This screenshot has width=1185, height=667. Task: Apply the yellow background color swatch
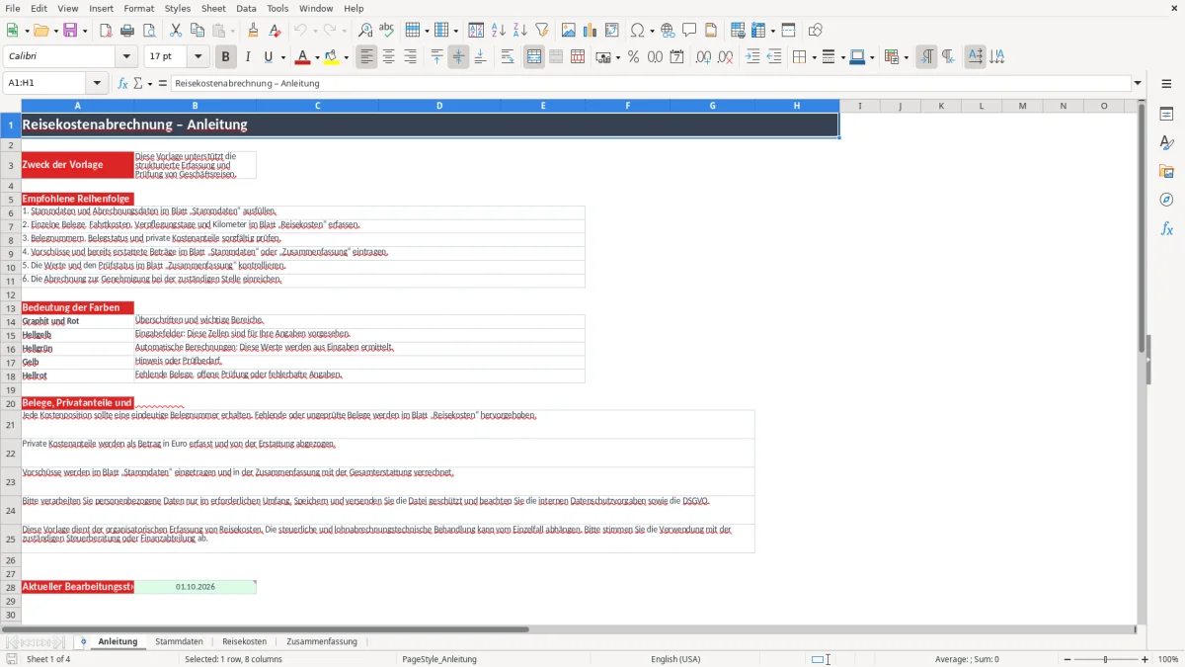(332, 57)
